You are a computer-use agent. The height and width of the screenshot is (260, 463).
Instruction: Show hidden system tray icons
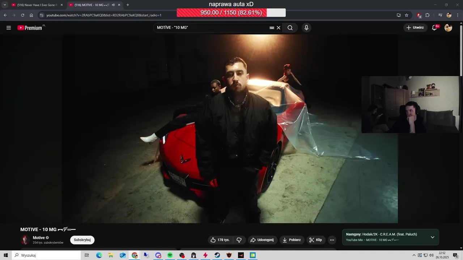414,255
